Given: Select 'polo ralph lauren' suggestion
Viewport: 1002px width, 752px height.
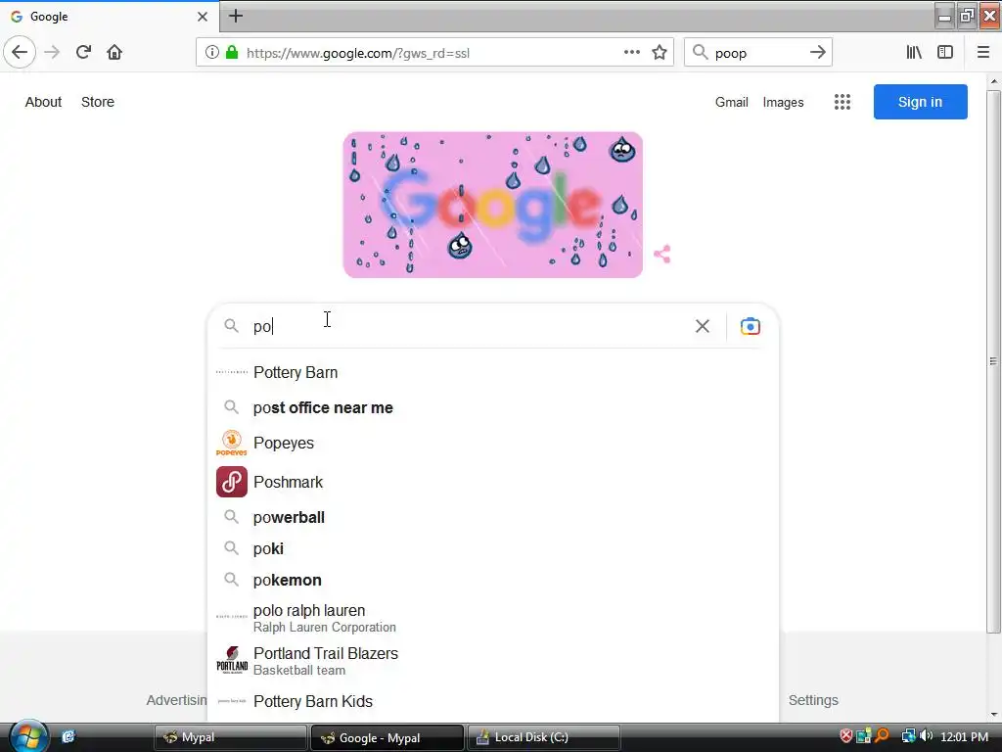Looking at the screenshot, I should (x=493, y=618).
